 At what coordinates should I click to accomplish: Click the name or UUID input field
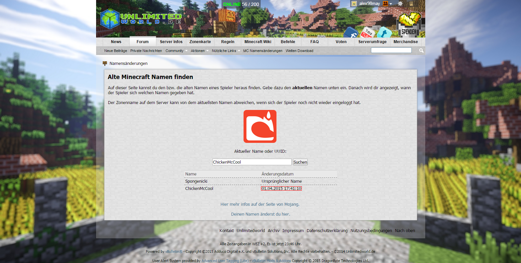(252, 162)
